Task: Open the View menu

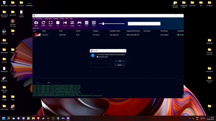Action: coord(67,18)
